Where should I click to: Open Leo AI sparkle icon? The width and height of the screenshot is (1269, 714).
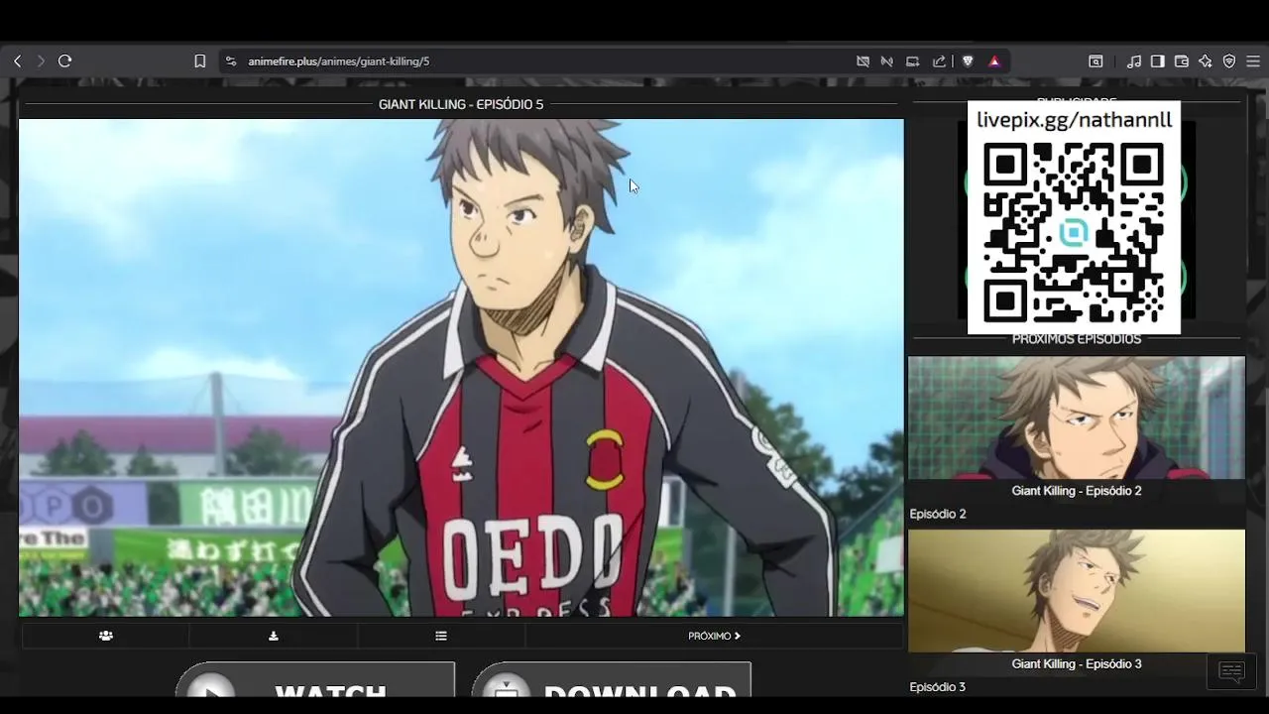point(1206,61)
